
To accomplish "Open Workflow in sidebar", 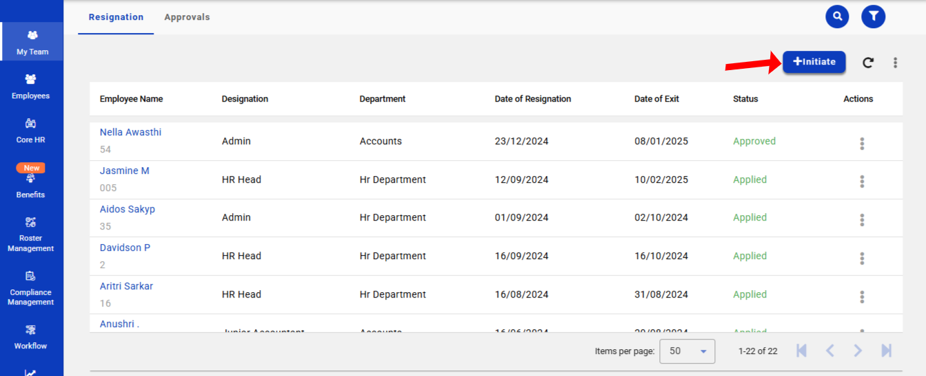I will [31, 337].
